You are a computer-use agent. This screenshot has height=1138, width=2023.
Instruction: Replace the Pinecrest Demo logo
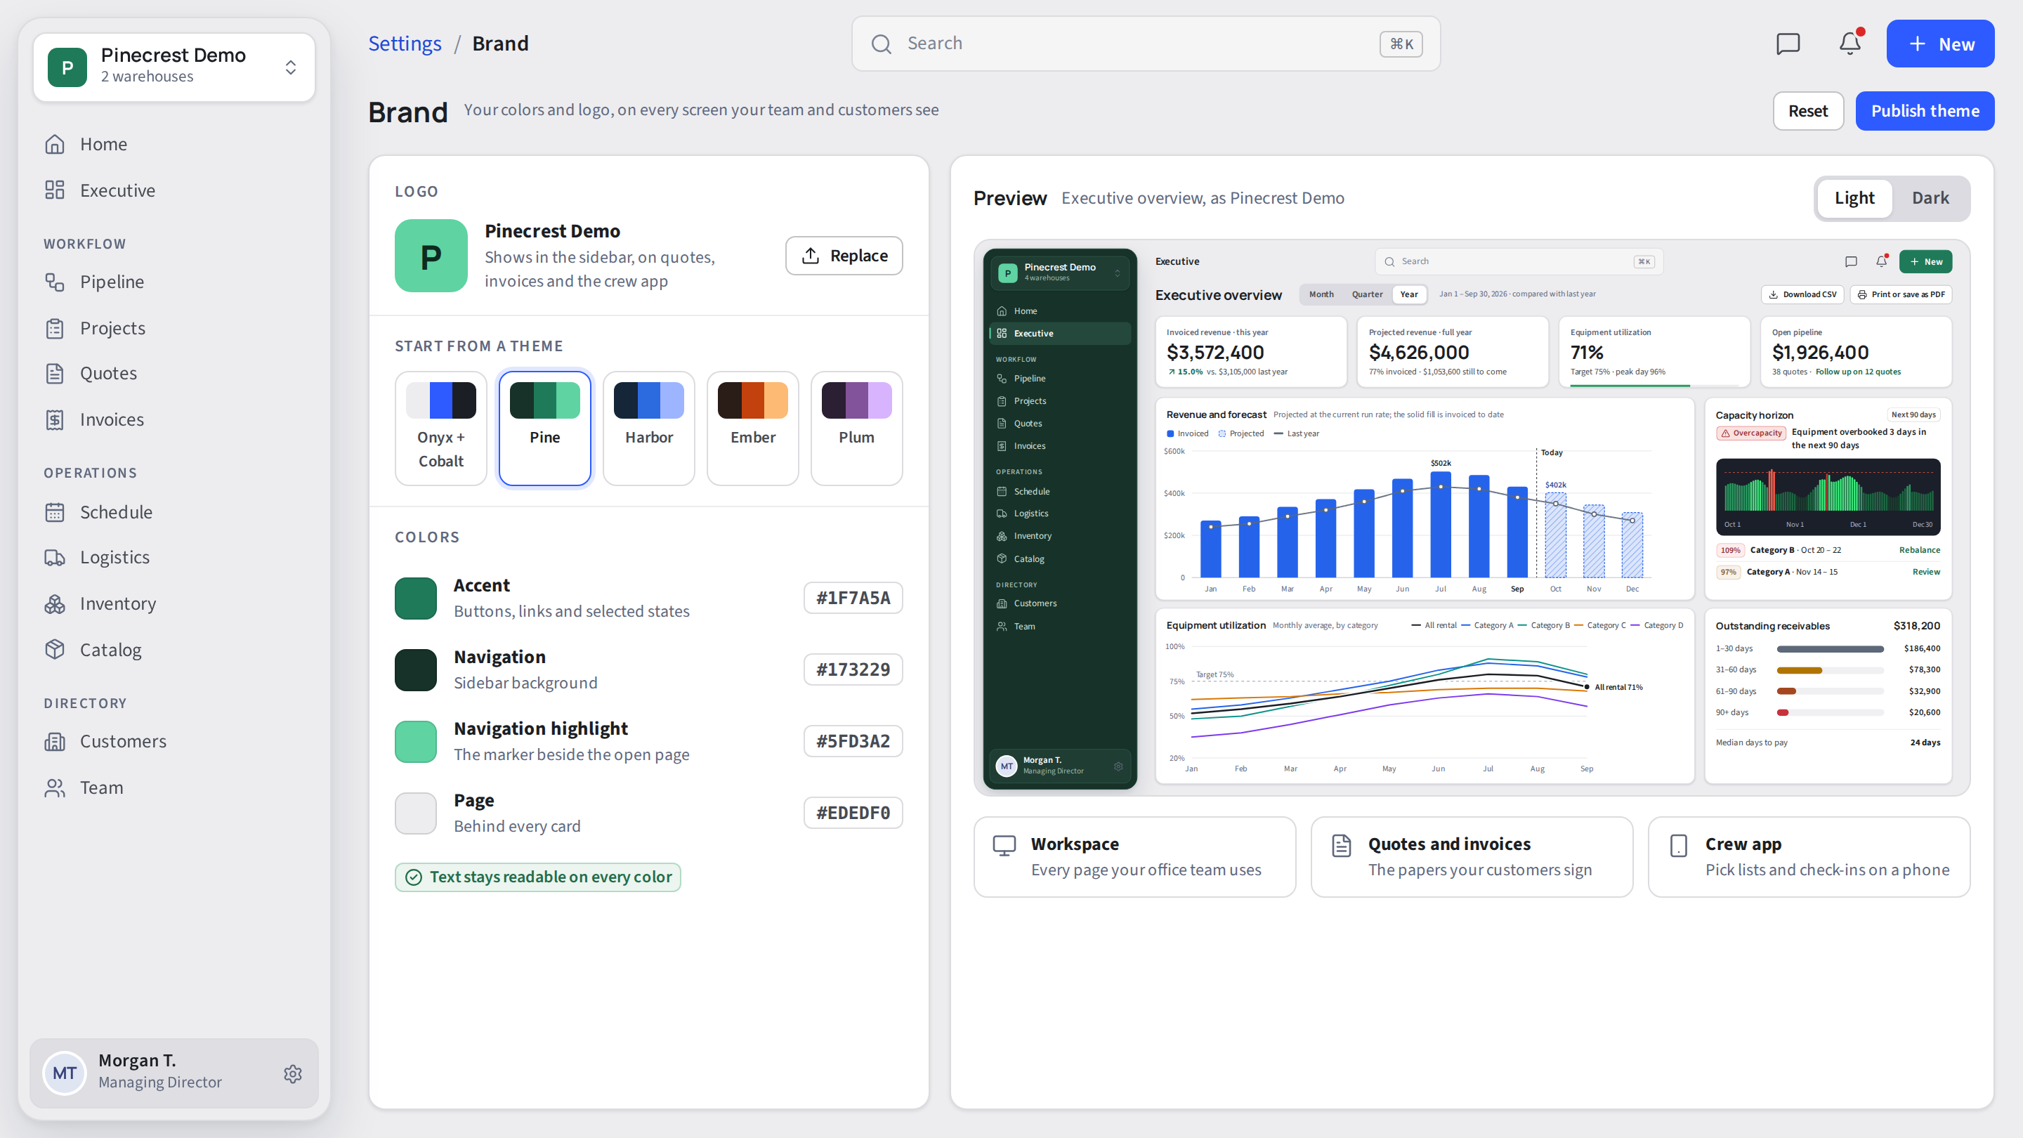[x=844, y=255]
